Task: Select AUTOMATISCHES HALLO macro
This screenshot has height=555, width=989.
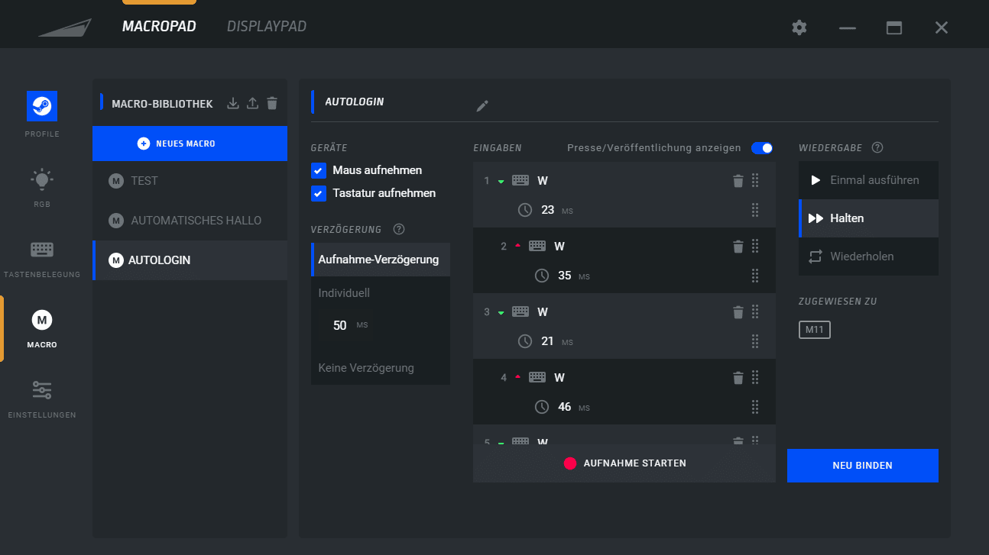Action: [x=196, y=221]
